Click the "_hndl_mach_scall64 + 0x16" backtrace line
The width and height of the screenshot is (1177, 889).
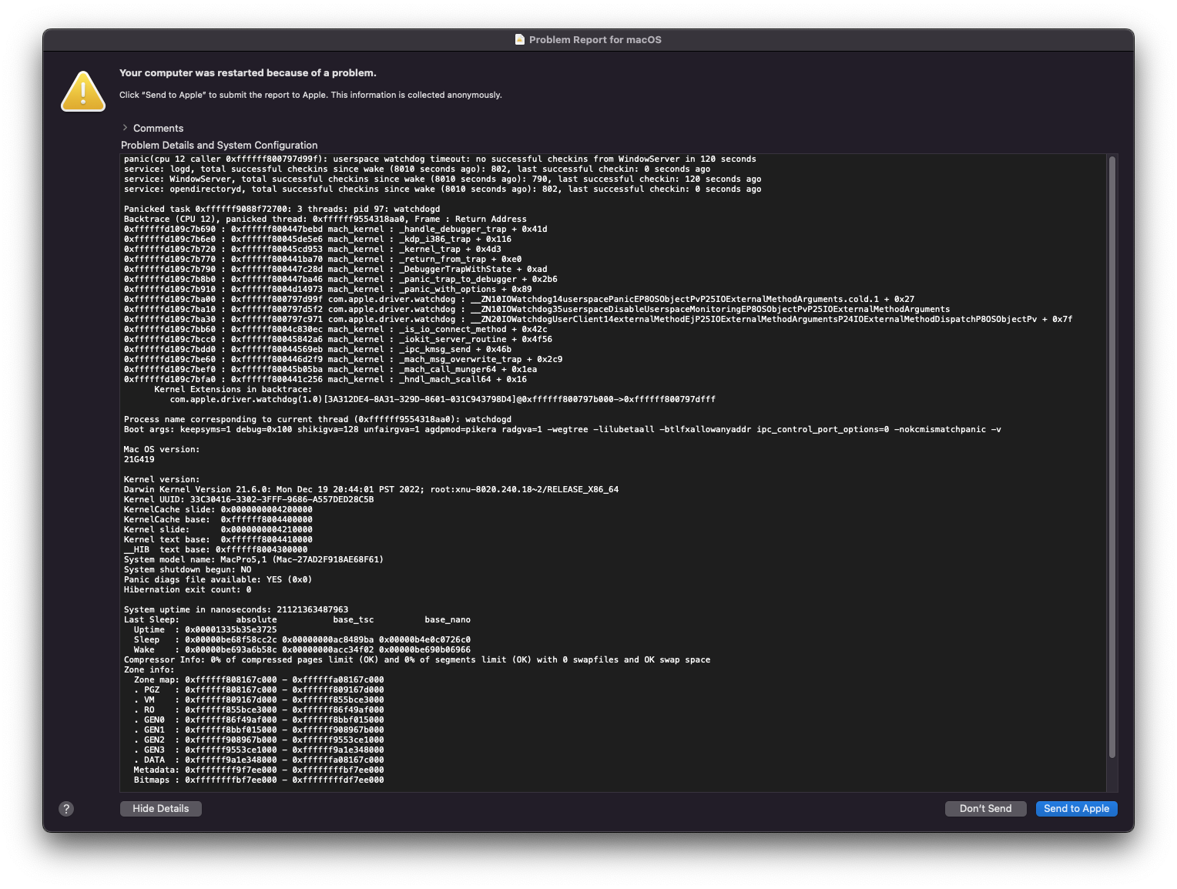click(x=325, y=380)
